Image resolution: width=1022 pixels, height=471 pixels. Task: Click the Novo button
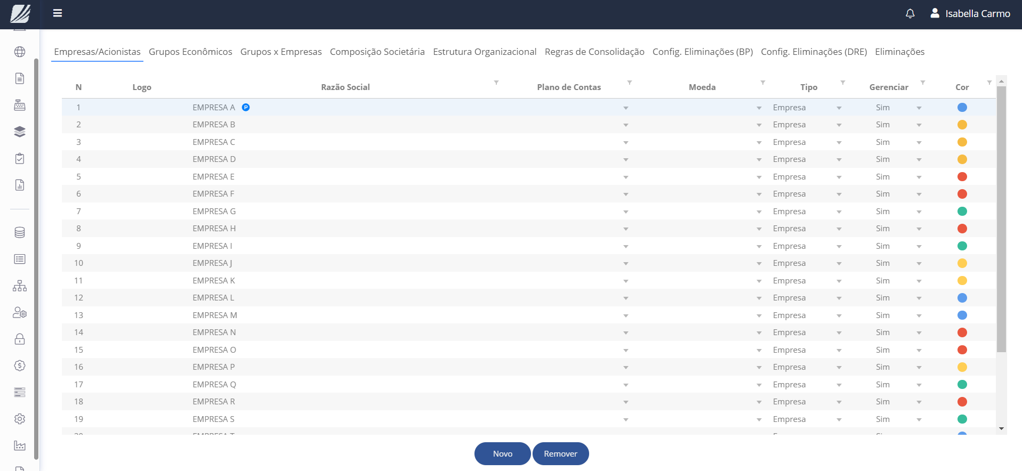[x=503, y=453]
